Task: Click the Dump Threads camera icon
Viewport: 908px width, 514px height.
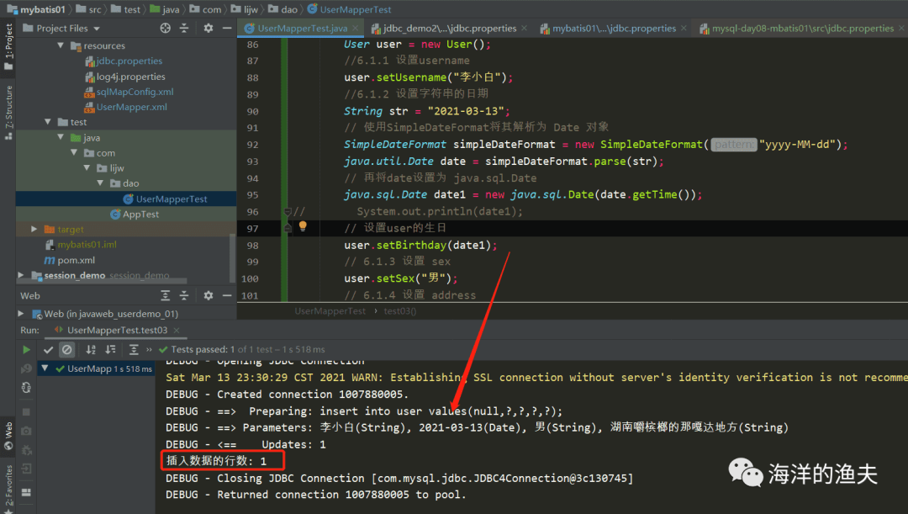Action: [26, 431]
